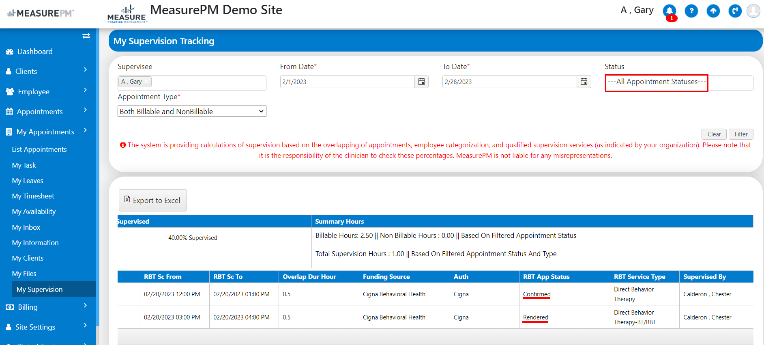Click the RBT Sc From column header
This screenshot has height=345, width=764.
174,276
